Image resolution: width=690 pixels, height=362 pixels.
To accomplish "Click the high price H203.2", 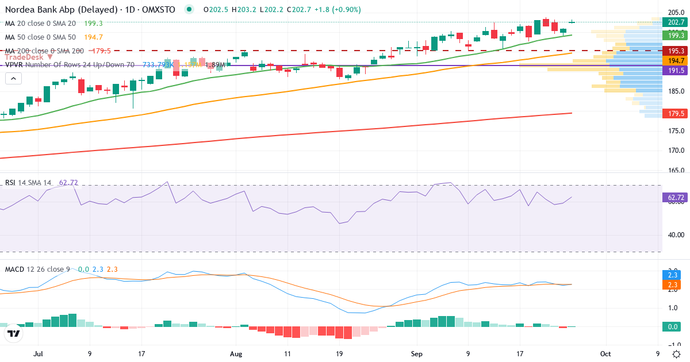I will point(244,10).
